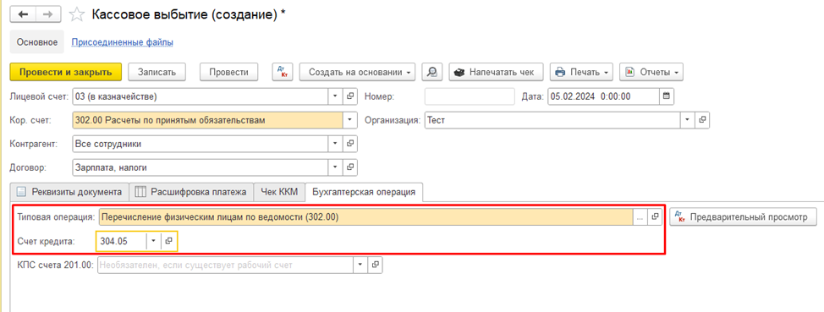
Task: Open Договор linked record icon
Action: click(350, 167)
